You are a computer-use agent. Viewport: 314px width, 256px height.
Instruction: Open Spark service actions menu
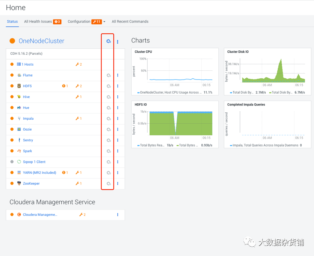[118, 151]
